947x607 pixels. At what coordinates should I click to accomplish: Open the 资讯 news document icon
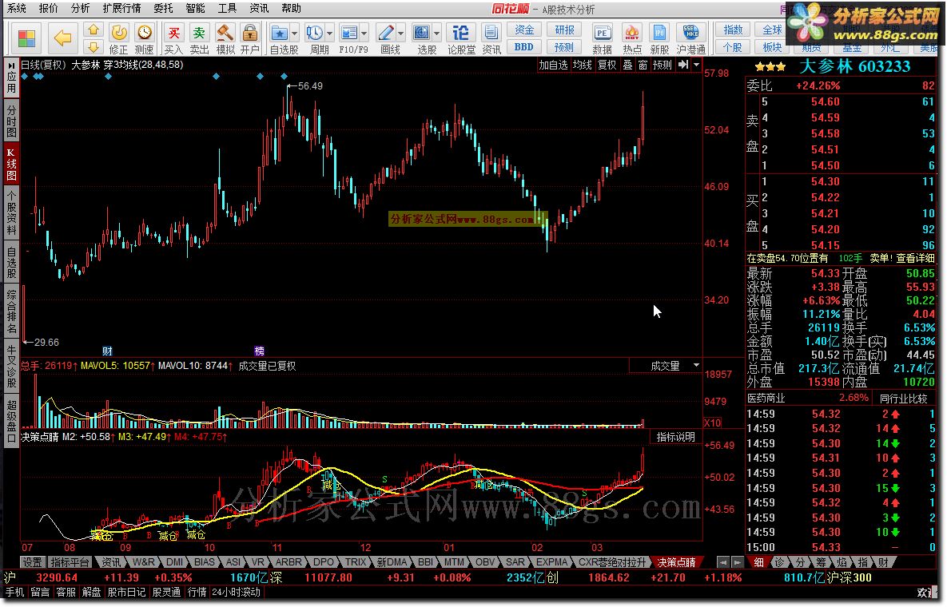491,38
